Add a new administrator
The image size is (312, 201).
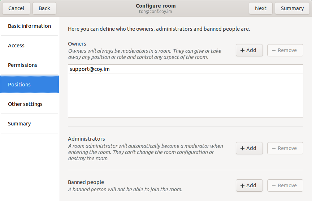249,148
